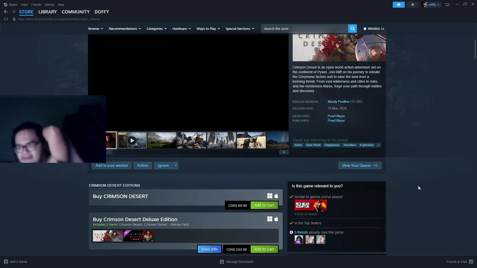Image resolution: width=477 pixels, height=268 pixels.
Task: Open View Your Queue
Action: click(360, 166)
